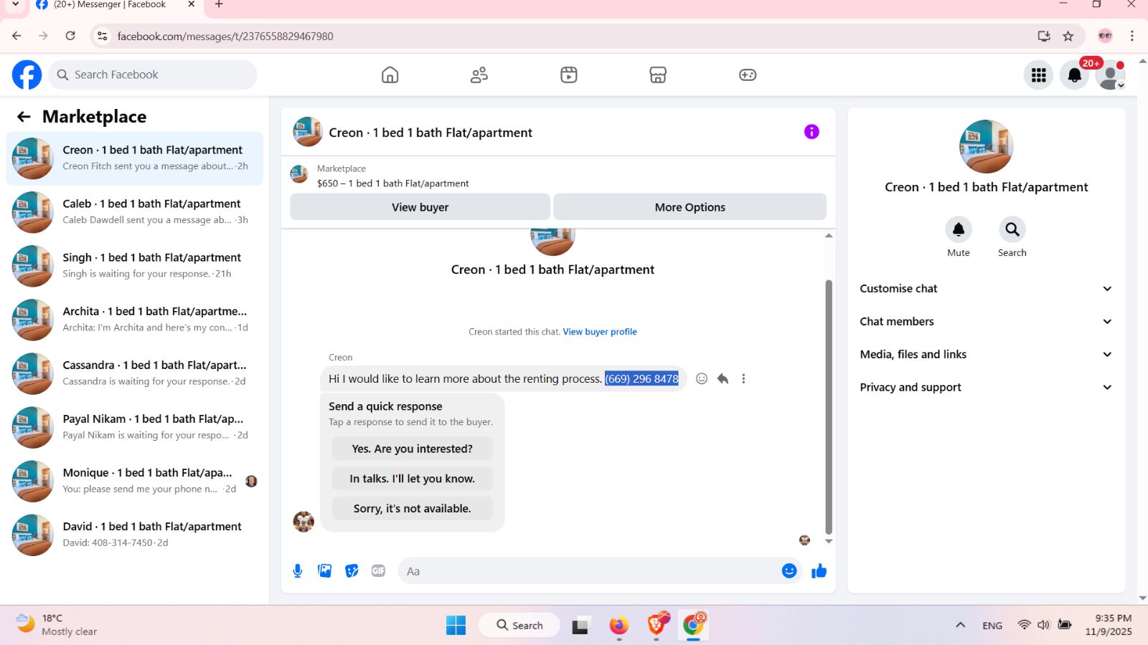Open Facebook home logo

(27, 75)
